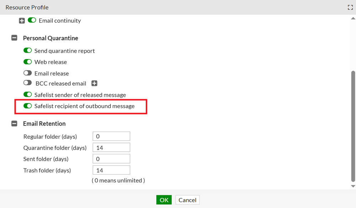The height and width of the screenshot is (208, 356).
Task: Focus the Sent folder days field
Action: [111, 159]
